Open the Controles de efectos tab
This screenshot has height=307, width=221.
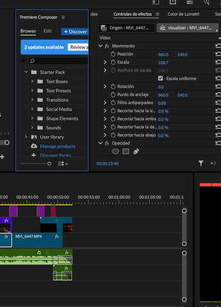pos(133,14)
